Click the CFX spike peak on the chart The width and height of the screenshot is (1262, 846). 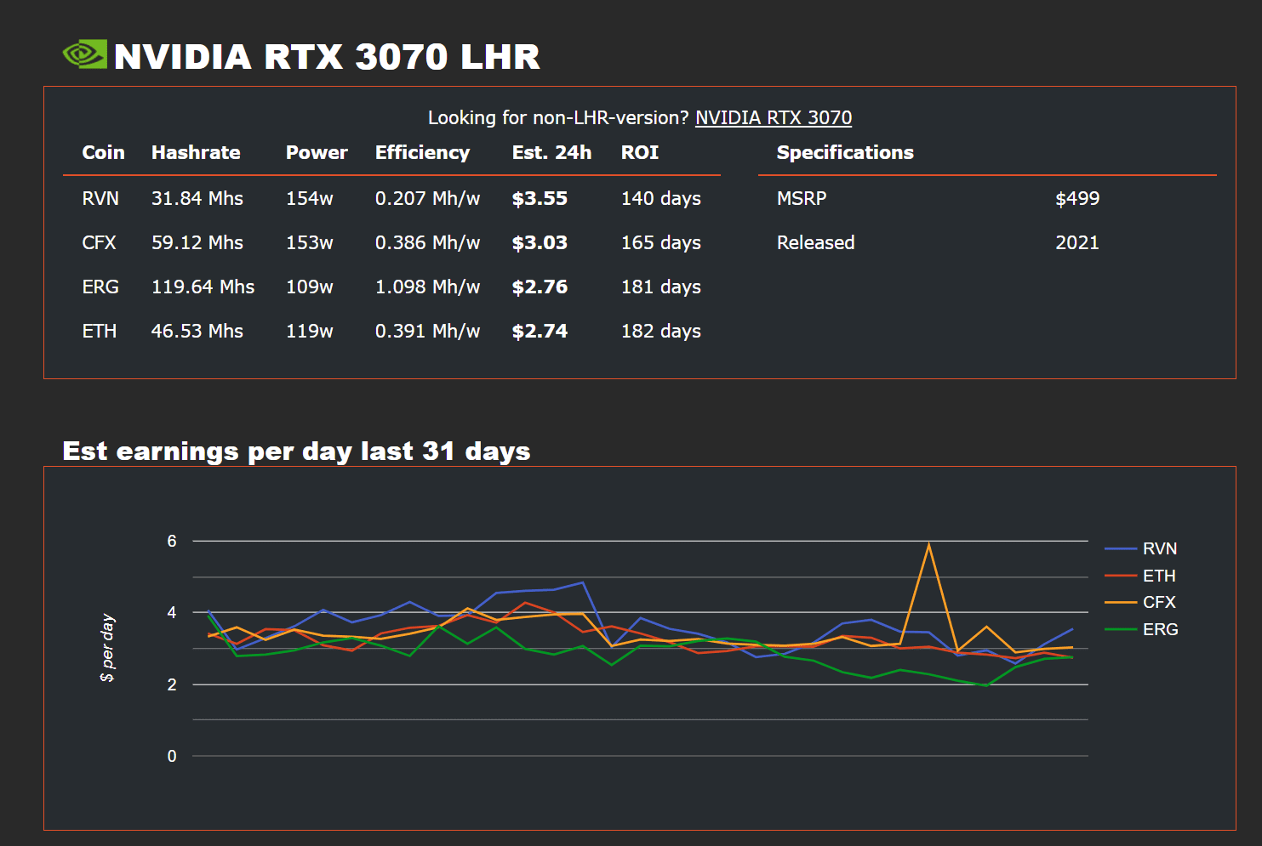[x=928, y=543]
